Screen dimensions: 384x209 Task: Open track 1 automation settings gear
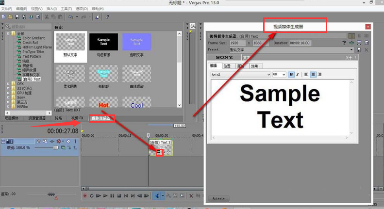(x=59, y=142)
